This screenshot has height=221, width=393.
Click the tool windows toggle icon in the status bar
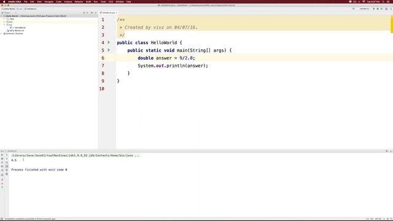click(2, 219)
